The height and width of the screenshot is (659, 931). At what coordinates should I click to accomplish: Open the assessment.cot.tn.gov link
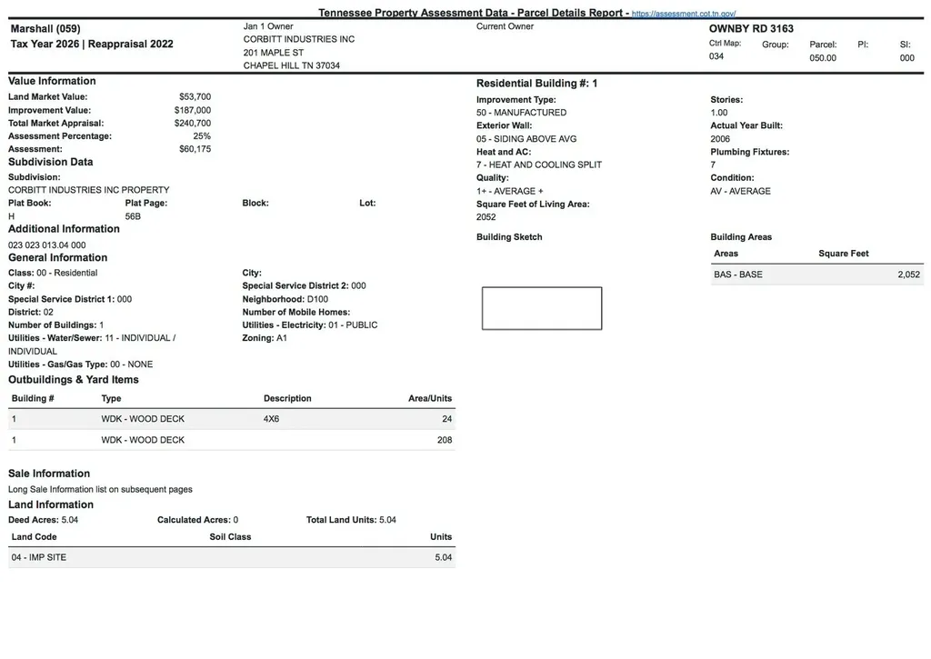[684, 13]
